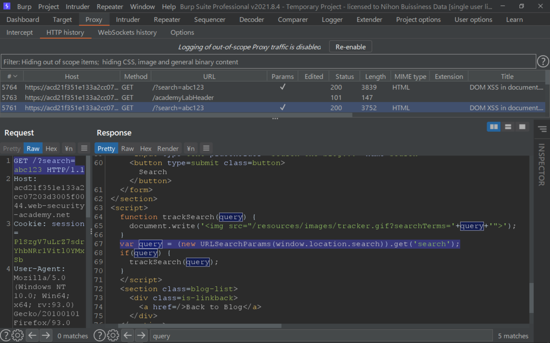Switch Request view to Raw
Screen dimensions: 550x343
pyautogui.click(x=33, y=148)
